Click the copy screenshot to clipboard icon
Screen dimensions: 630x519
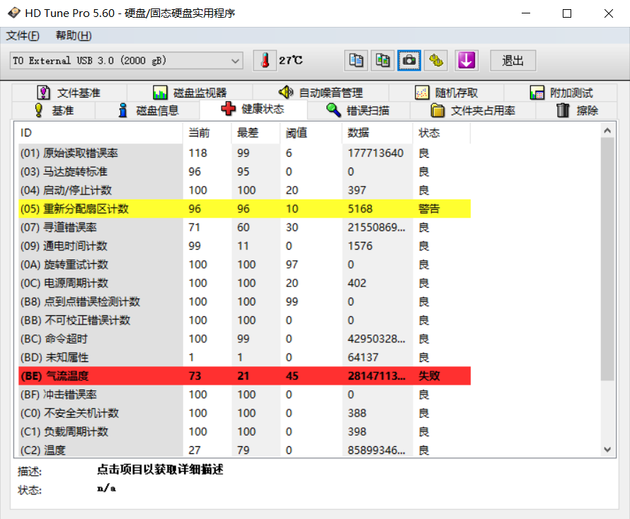click(x=383, y=61)
